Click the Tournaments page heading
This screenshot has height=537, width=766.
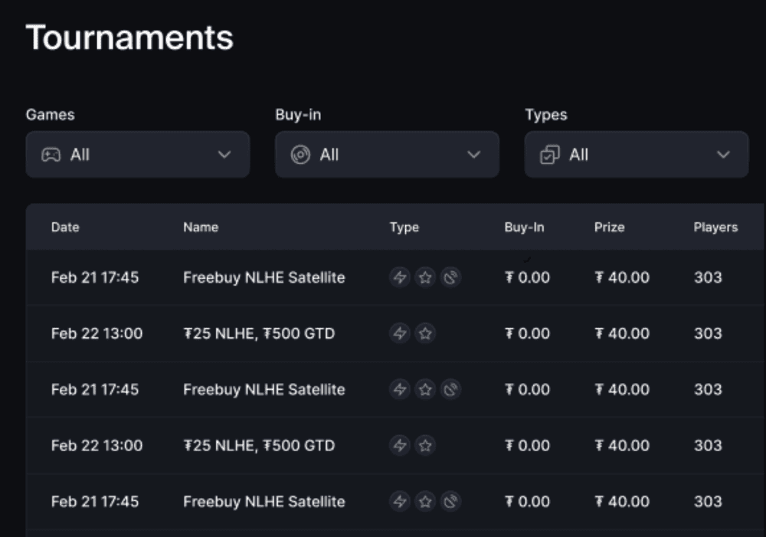click(129, 37)
